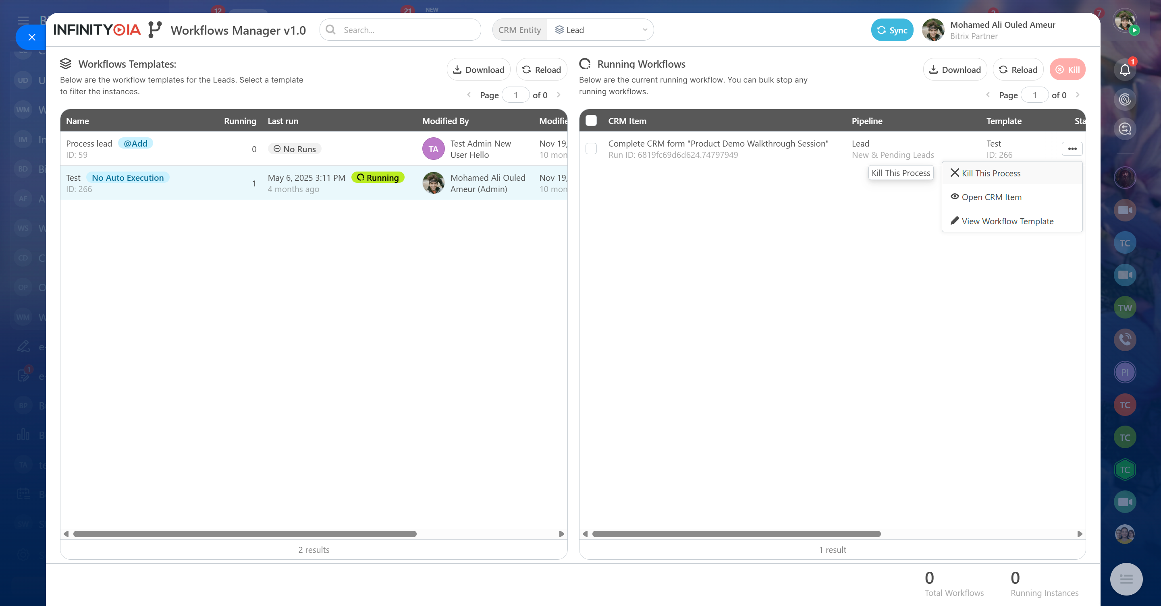The height and width of the screenshot is (606, 1161).
Task: Select Kill This Process menu entry
Action: (991, 173)
